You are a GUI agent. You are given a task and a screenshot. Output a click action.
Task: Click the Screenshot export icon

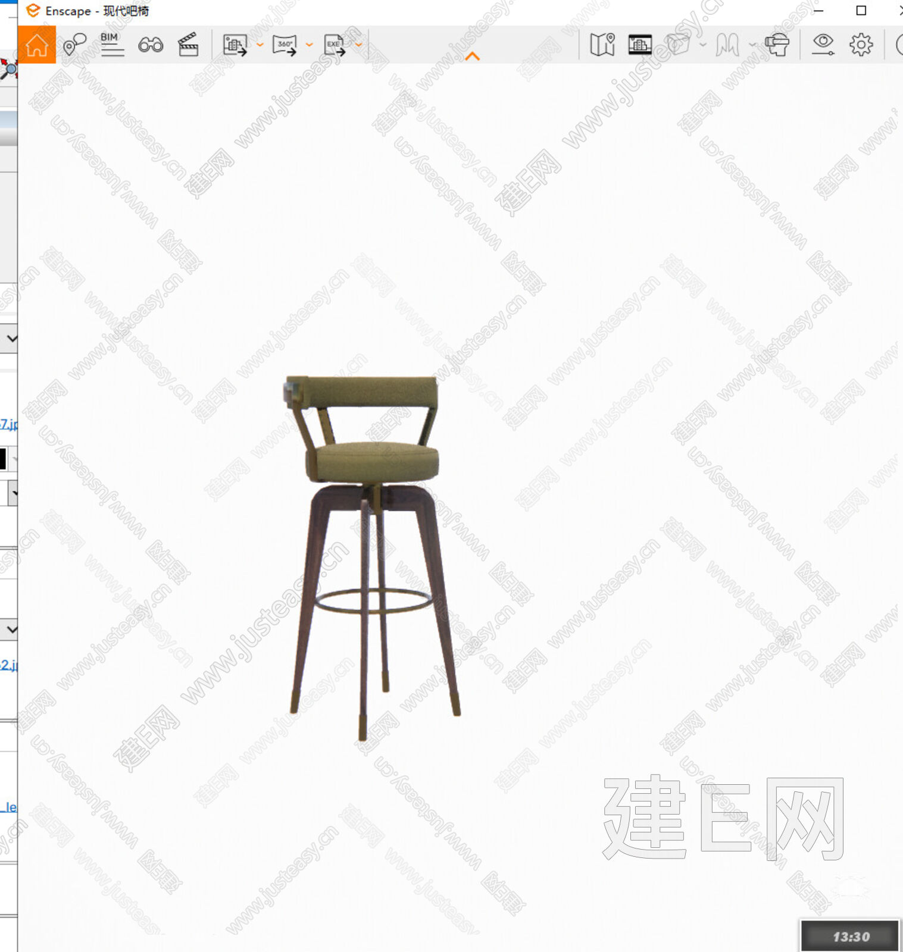235,45
